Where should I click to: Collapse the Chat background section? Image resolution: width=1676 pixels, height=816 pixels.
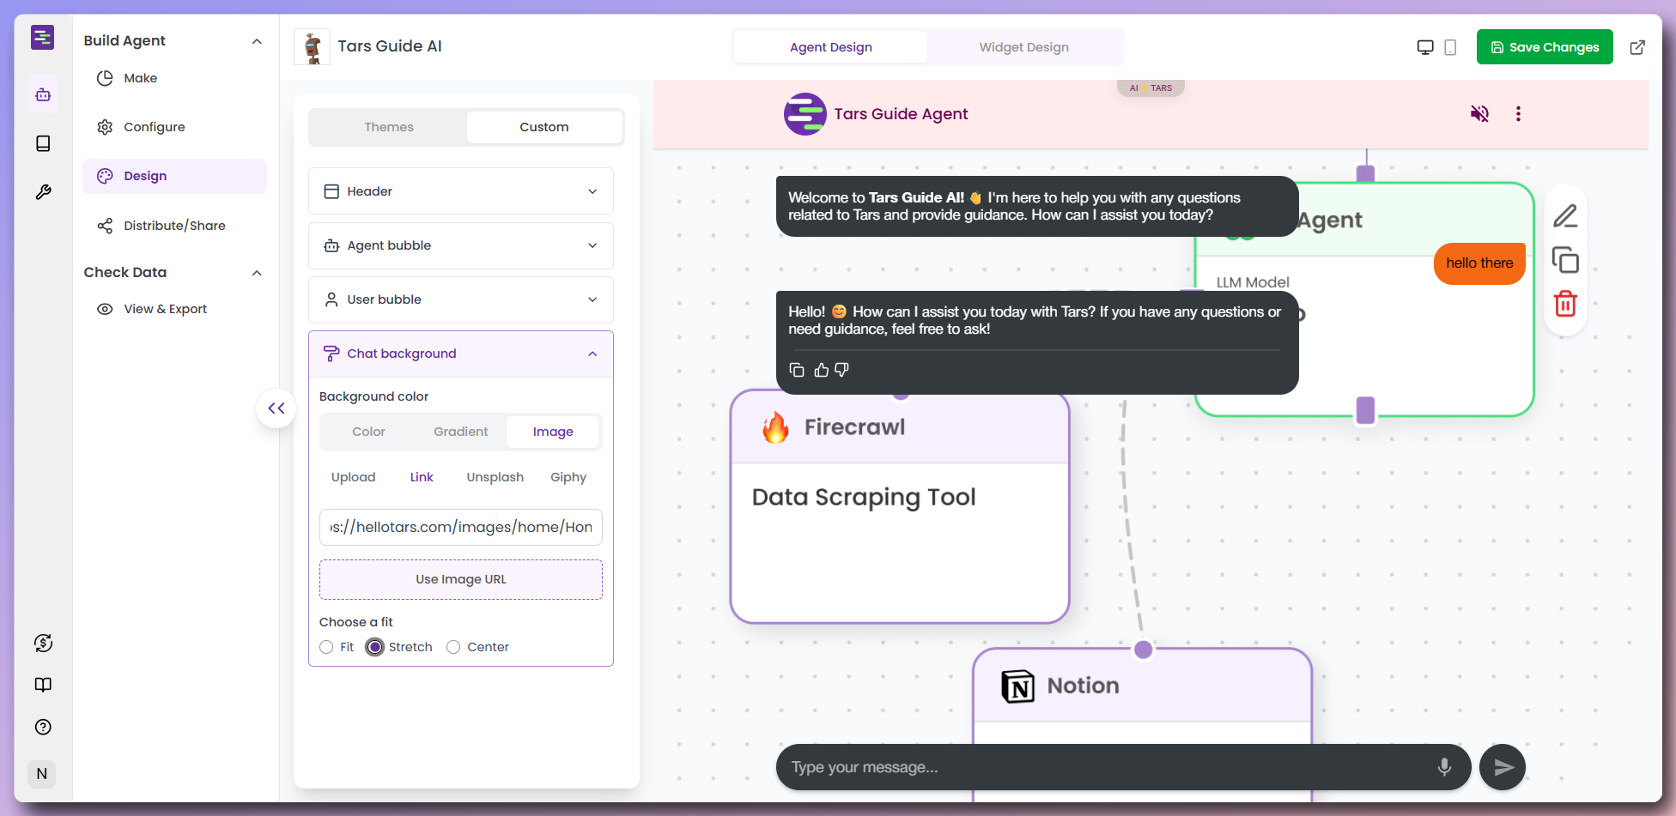click(x=461, y=354)
